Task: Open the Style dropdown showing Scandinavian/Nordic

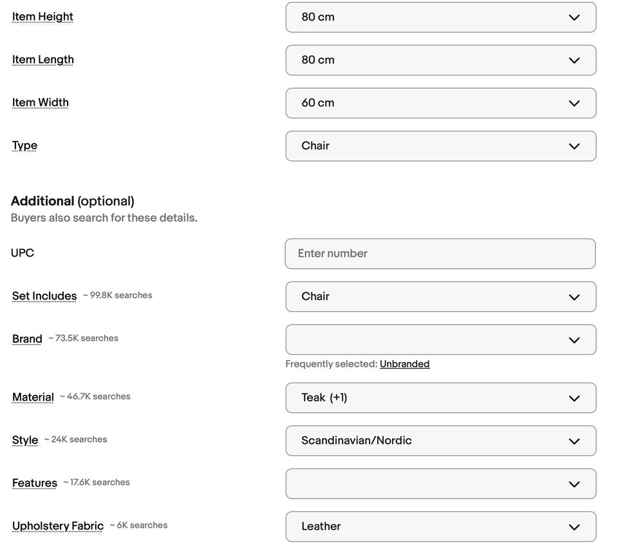Action: pyautogui.click(x=440, y=441)
